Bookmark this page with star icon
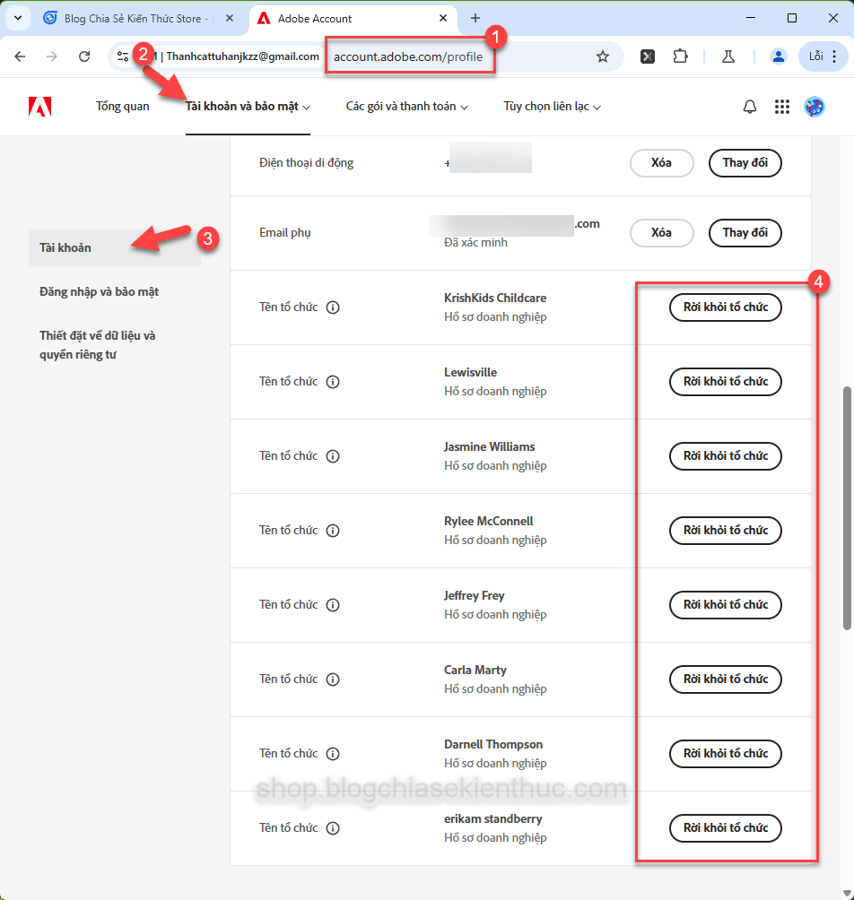Image resolution: width=854 pixels, height=900 pixels. (x=603, y=56)
